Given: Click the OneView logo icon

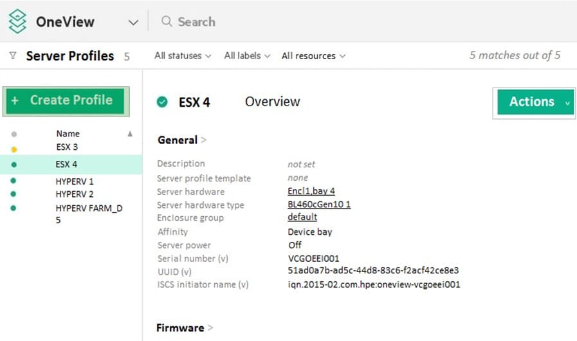Looking at the screenshot, I should pos(17,22).
